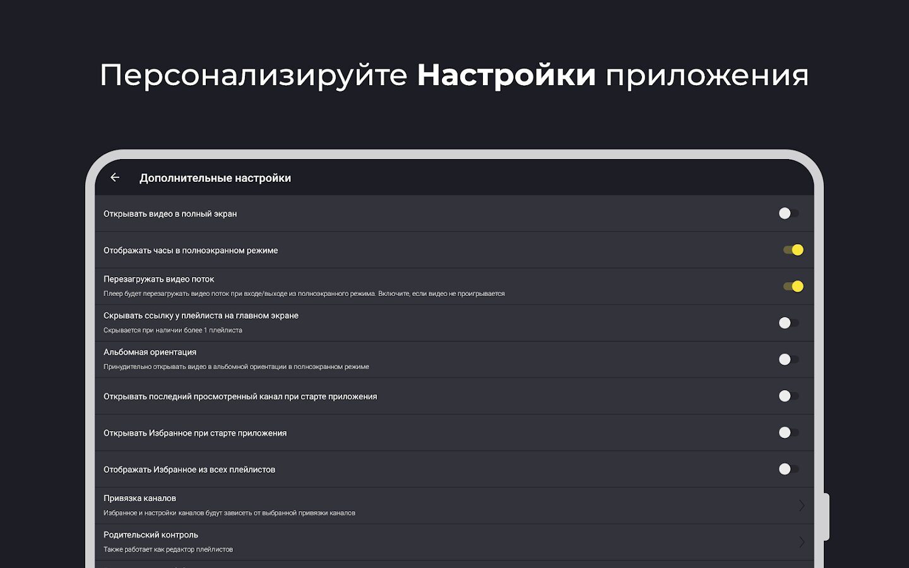The height and width of the screenshot is (568, 909).
Task: Click 'Открывать Избранное при старте приложения' label
Action: pos(195,434)
